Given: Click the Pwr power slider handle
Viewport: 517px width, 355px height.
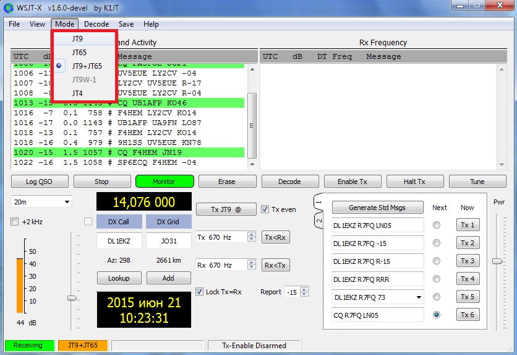Looking at the screenshot, I should tap(497, 261).
